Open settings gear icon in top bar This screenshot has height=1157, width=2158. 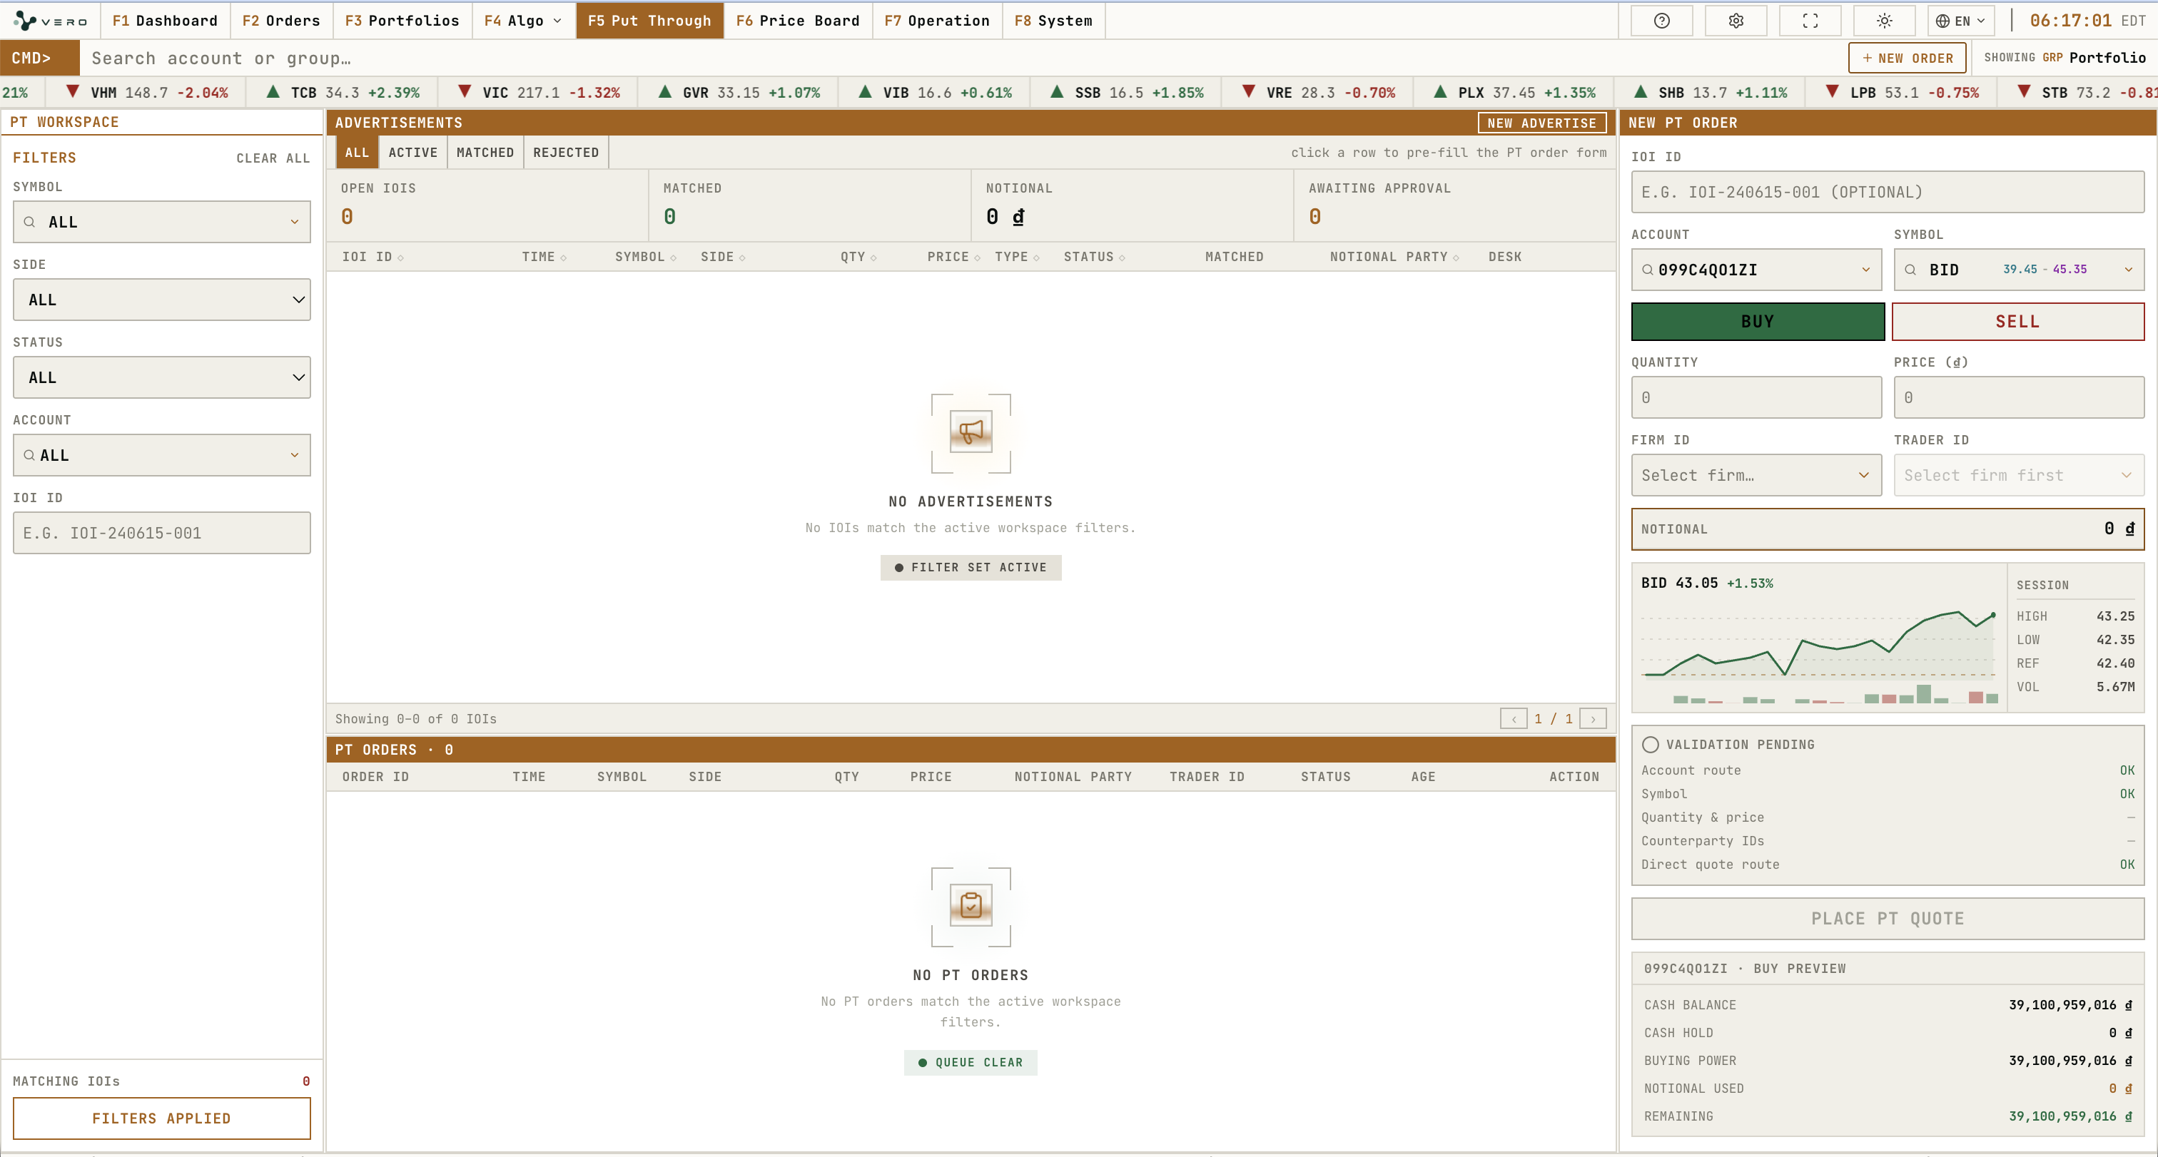click(x=1736, y=21)
